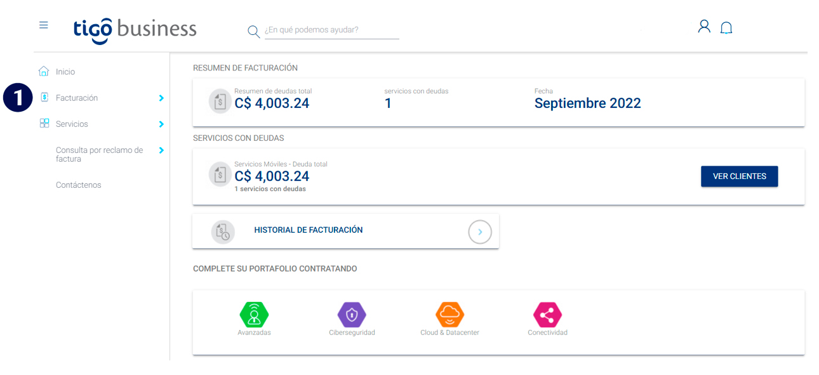Click the Septiembre 2022 date text
This screenshot has width=819, height=375.
[x=587, y=103]
